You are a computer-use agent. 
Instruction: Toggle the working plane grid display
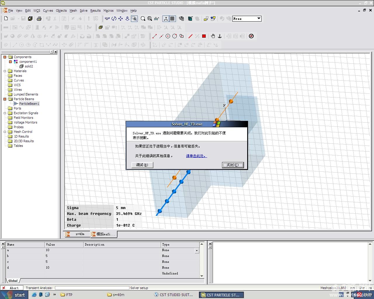coord(172,18)
